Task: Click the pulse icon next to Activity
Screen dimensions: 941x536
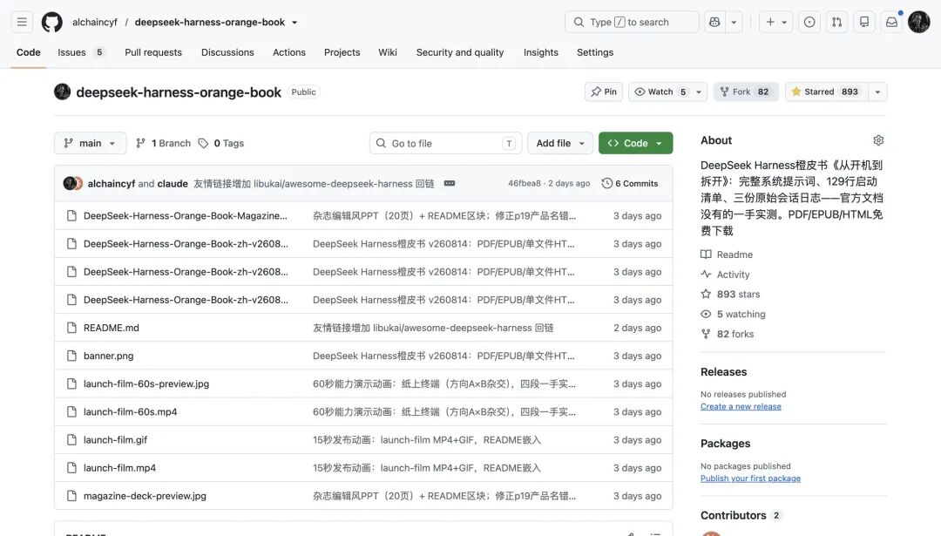Action: [706, 275]
